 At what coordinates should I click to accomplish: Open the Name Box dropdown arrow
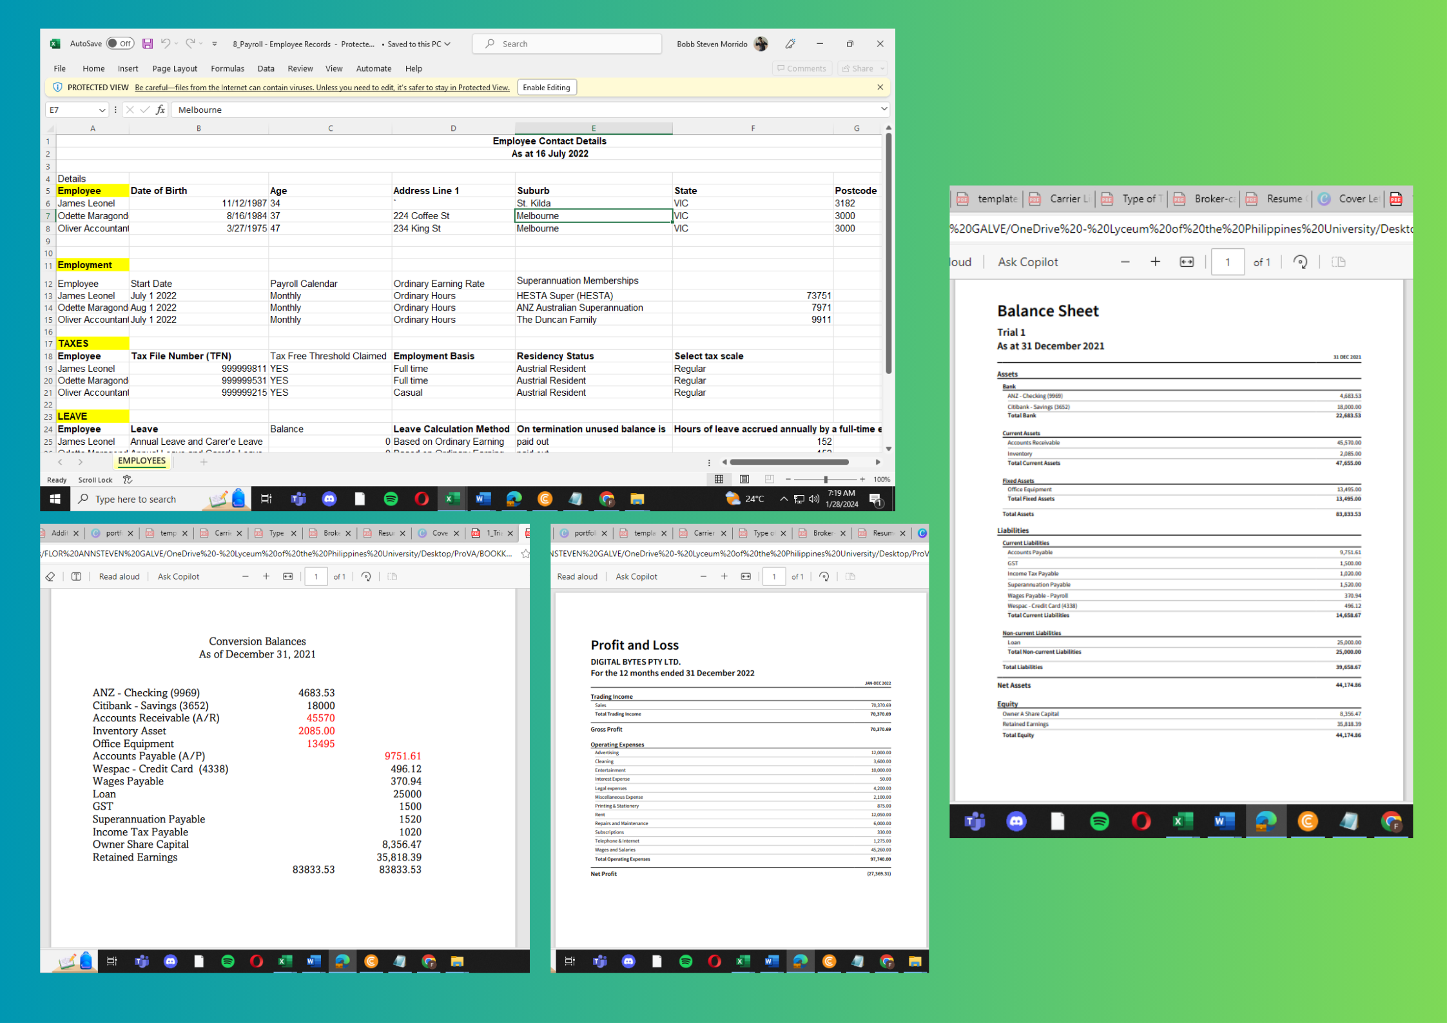tap(102, 110)
